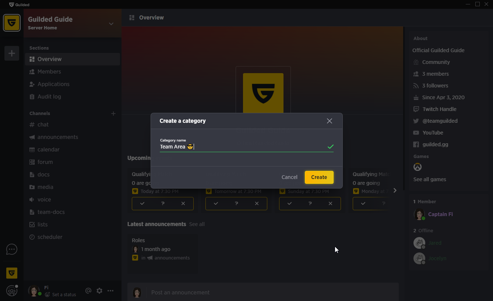Click the Community entry in About
Viewport: 493px width, 301px height.
pyautogui.click(x=436, y=62)
